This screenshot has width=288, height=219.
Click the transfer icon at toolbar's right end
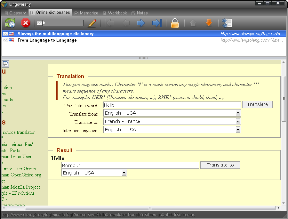[x=227, y=23]
